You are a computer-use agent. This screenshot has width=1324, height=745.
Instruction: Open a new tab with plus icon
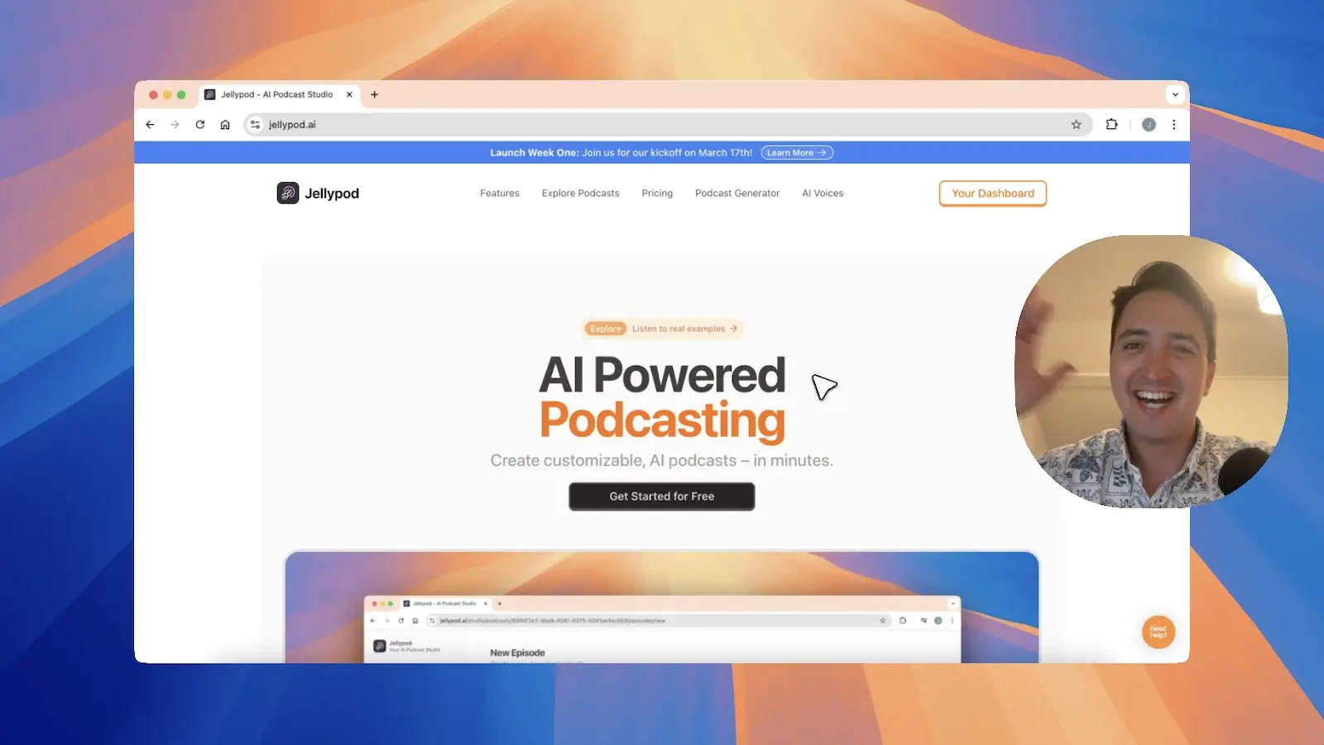(374, 94)
